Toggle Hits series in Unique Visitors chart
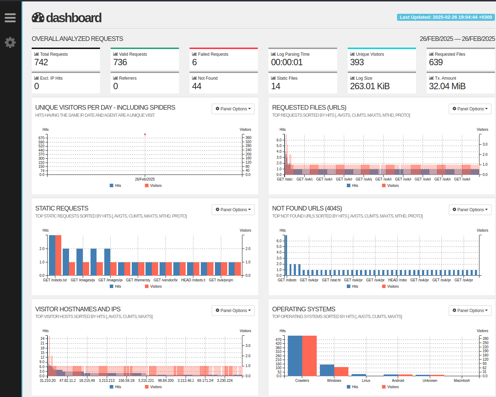 tap(115, 185)
